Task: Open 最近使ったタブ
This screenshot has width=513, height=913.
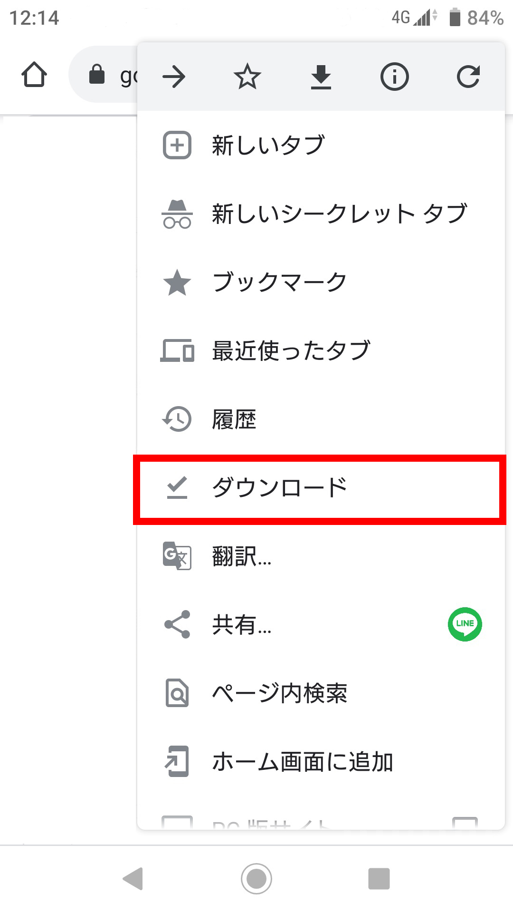Action: pyautogui.click(x=321, y=350)
